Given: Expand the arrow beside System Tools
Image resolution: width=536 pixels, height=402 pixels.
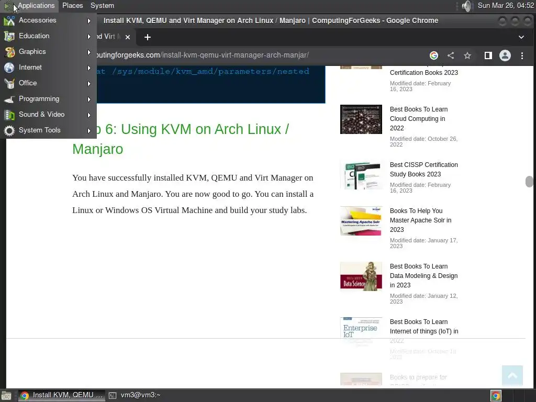Looking at the screenshot, I should coord(89,130).
